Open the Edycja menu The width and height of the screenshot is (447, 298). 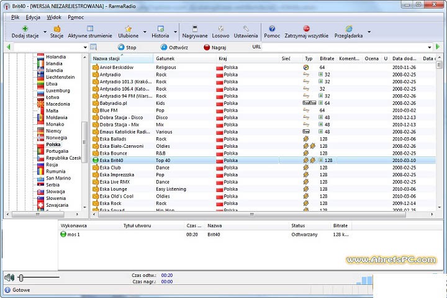(x=33, y=17)
